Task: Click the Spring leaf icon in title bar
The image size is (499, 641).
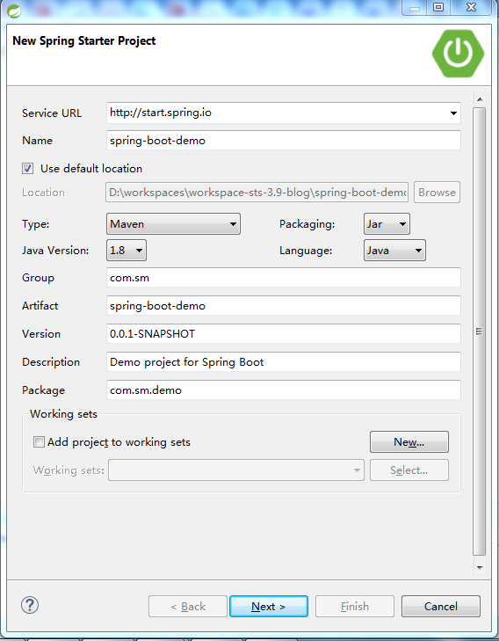Action: pyautogui.click(x=14, y=11)
